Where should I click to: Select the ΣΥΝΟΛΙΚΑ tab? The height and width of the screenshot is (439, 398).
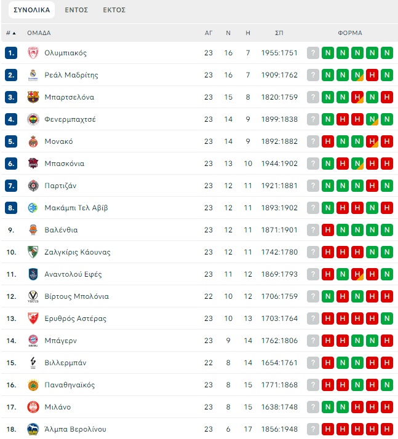[x=31, y=10]
